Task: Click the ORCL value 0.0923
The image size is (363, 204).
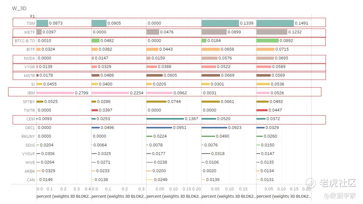Action: [x=235, y=127]
